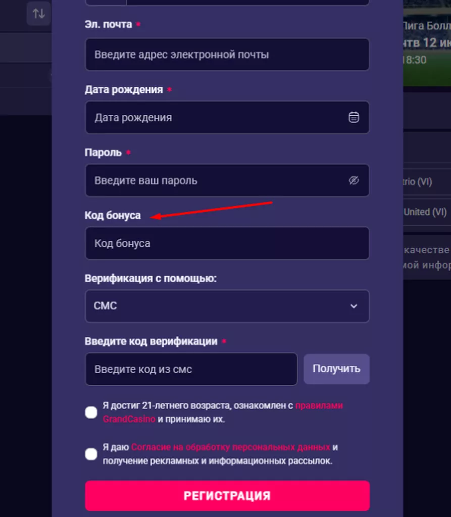Click the SMS code input field
Viewport: 451px width, 517px height.
tap(191, 369)
